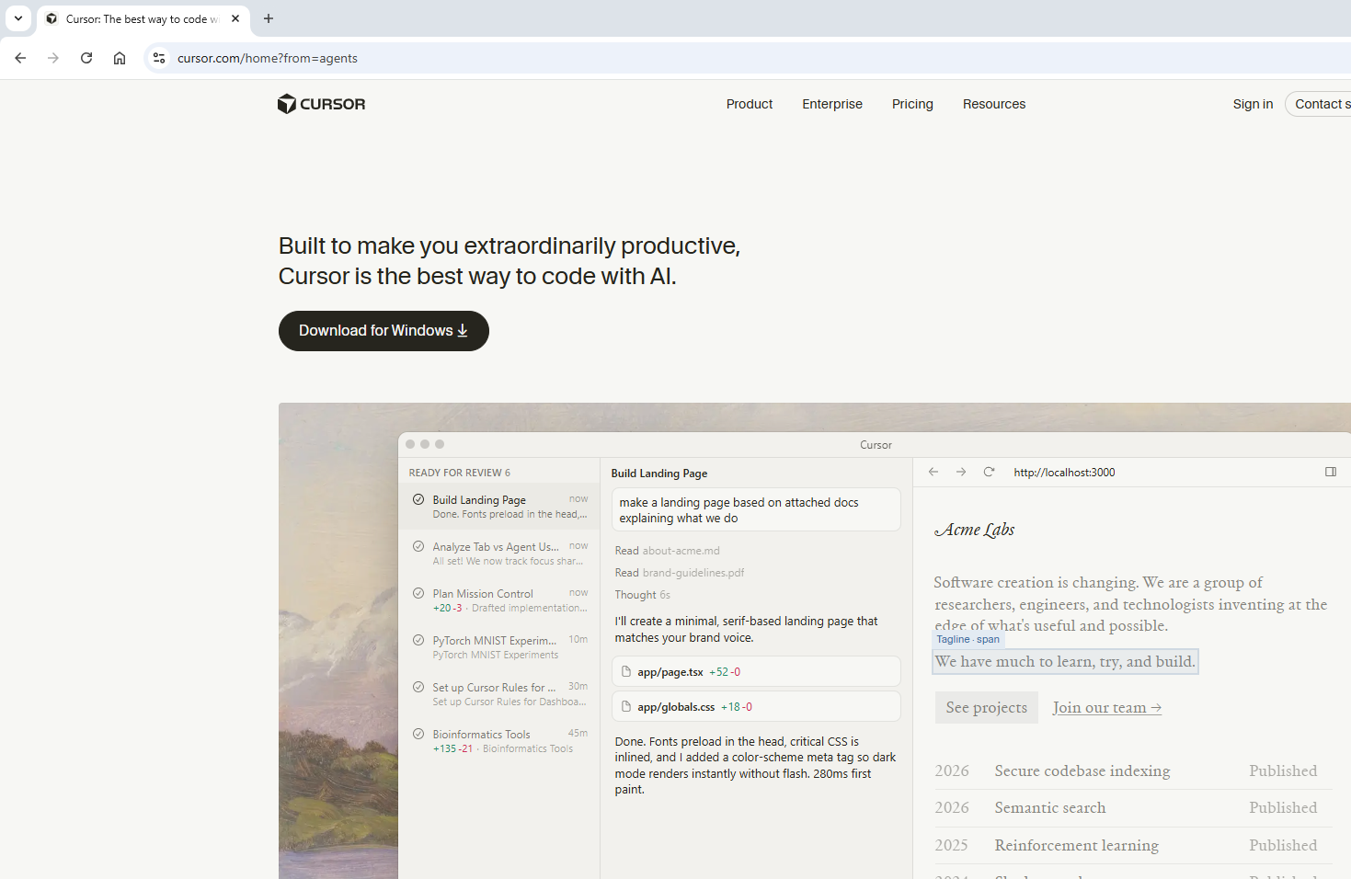Image resolution: width=1351 pixels, height=879 pixels.
Task: Open the Resources menu
Action: 994,104
